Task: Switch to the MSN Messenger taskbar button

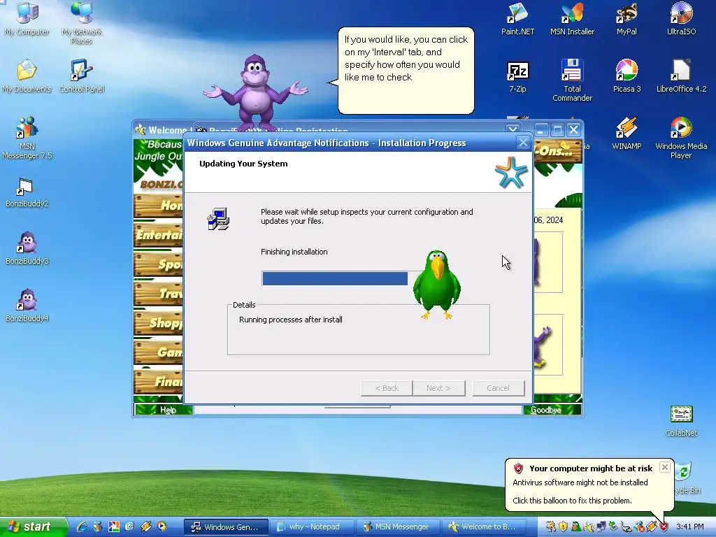Action: coord(398,527)
